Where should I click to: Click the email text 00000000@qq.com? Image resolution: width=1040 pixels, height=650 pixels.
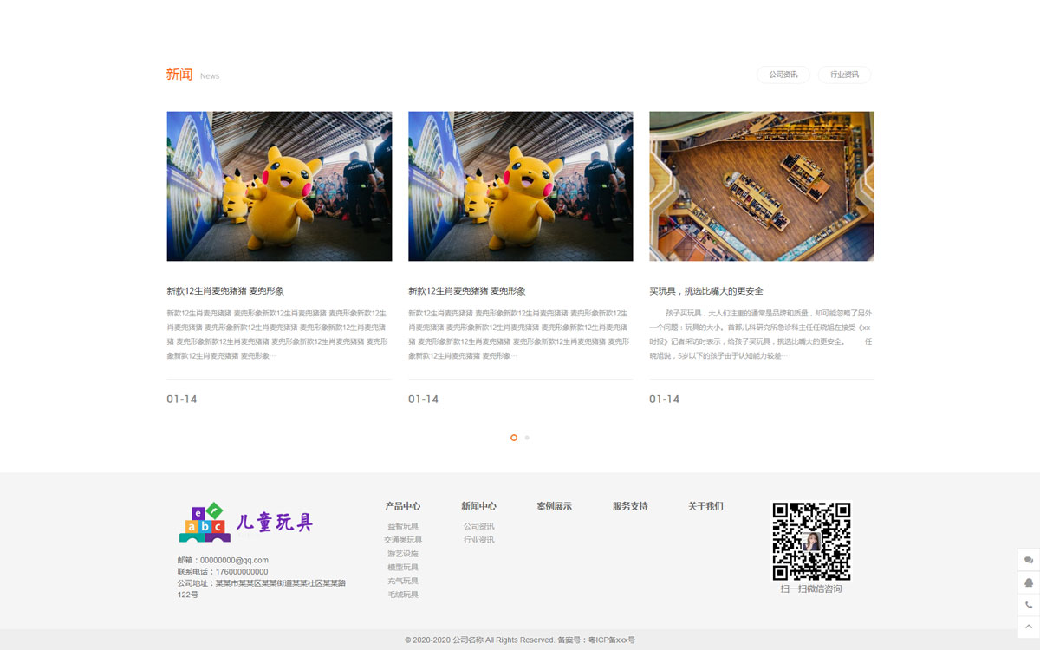(234, 560)
